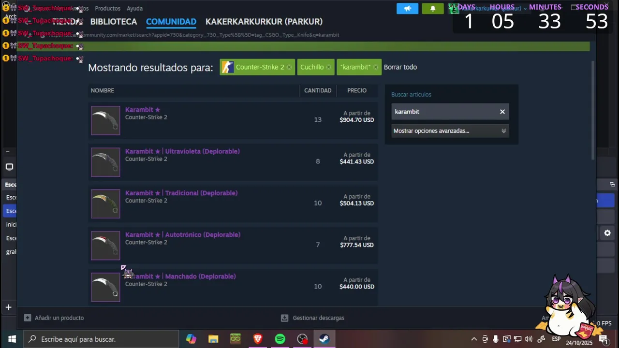Open the Karambit ★ listing name link
The image size is (619, 348).
[143, 110]
